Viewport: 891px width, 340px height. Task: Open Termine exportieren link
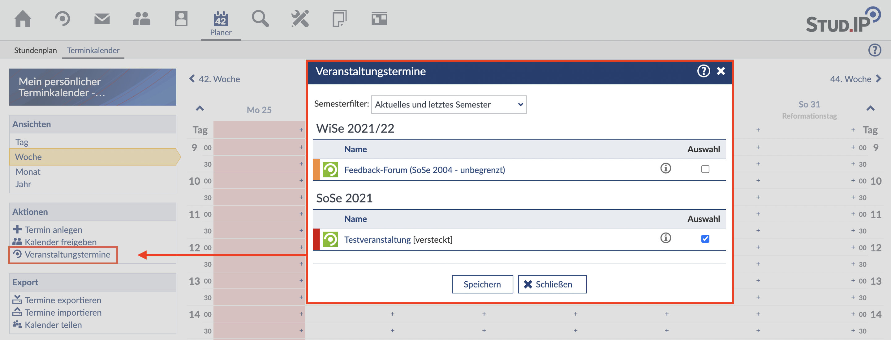coord(62,300)
